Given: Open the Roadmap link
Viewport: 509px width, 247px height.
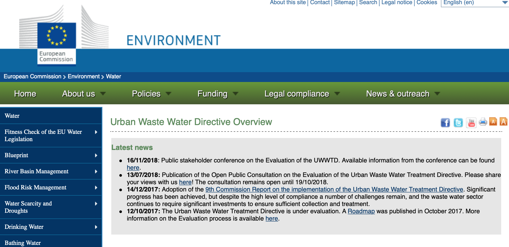Looking at the screenshot, I should coord(361,211).
